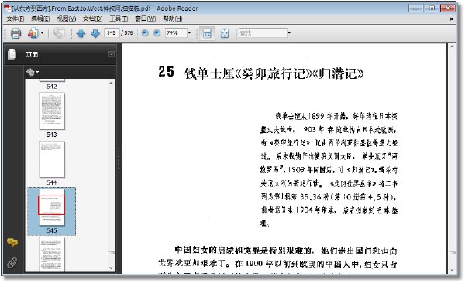Open the 编辑 (Edit) menu

point(40,19)
